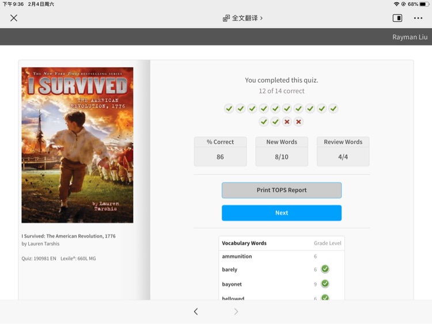Click the 'Quiz: 190981 EN' text
The image size is (432, 324).
tap(39, 258)
